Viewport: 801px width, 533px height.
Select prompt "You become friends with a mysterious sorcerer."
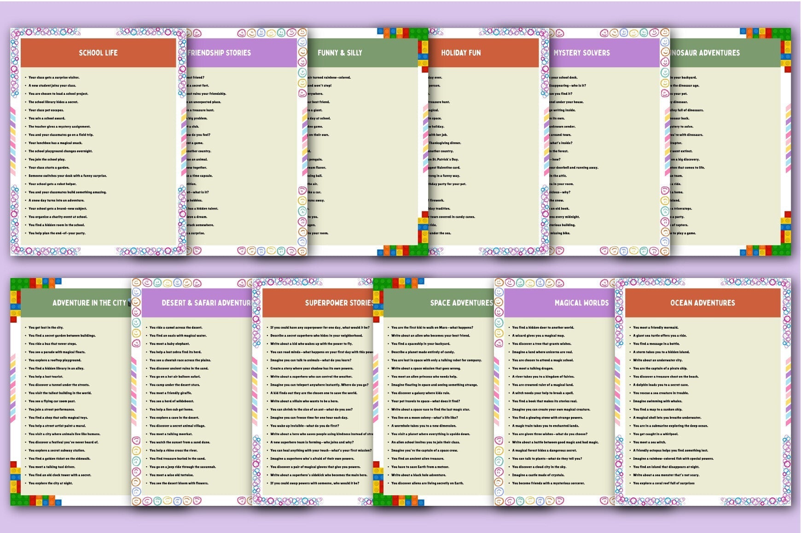pyautogui.click(x=549, y=483)
